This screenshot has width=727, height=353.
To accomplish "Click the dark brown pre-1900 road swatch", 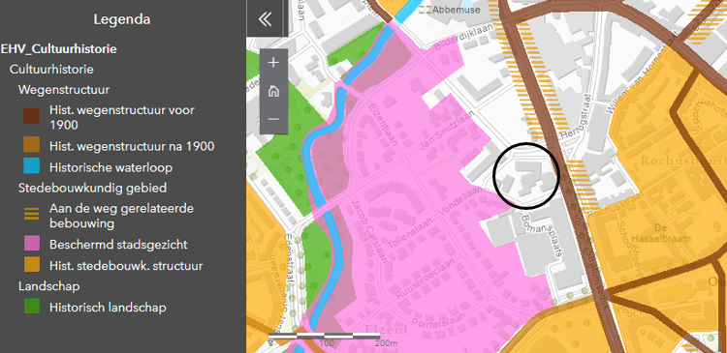I will 32,116.
